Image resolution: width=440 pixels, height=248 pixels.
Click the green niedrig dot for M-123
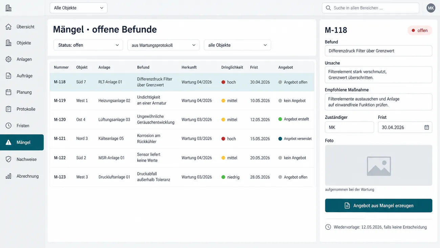click(x=223, y=177)
